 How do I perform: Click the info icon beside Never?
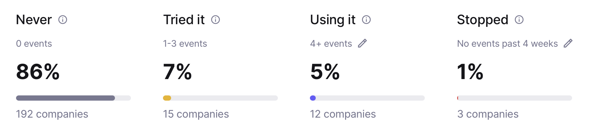[63, 20]
